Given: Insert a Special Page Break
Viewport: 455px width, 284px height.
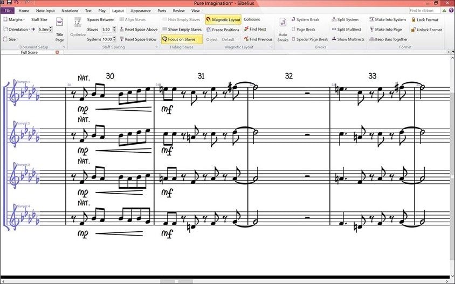Looking at the screenshot, I should (x=309, y=39).
